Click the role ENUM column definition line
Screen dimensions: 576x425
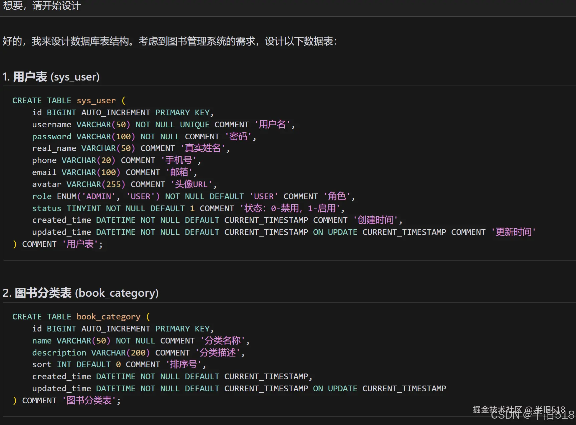(x=193, y=196)
